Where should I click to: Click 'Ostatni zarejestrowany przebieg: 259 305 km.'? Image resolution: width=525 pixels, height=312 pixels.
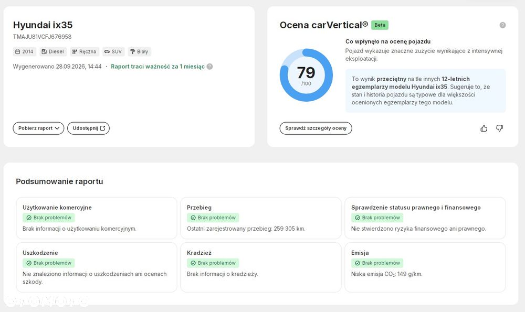tap(246, 229)
